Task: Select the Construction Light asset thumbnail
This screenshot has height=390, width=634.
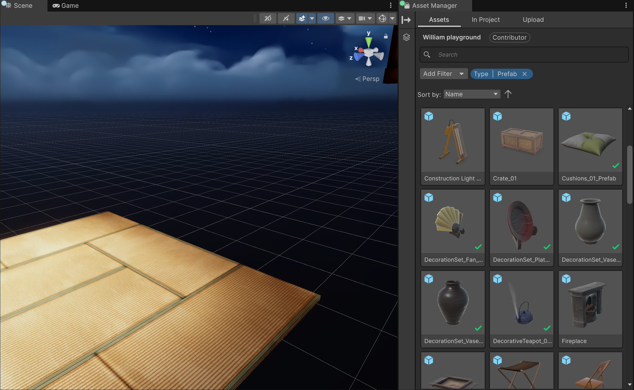Action: pyautogui.click(x=453, y=140)
